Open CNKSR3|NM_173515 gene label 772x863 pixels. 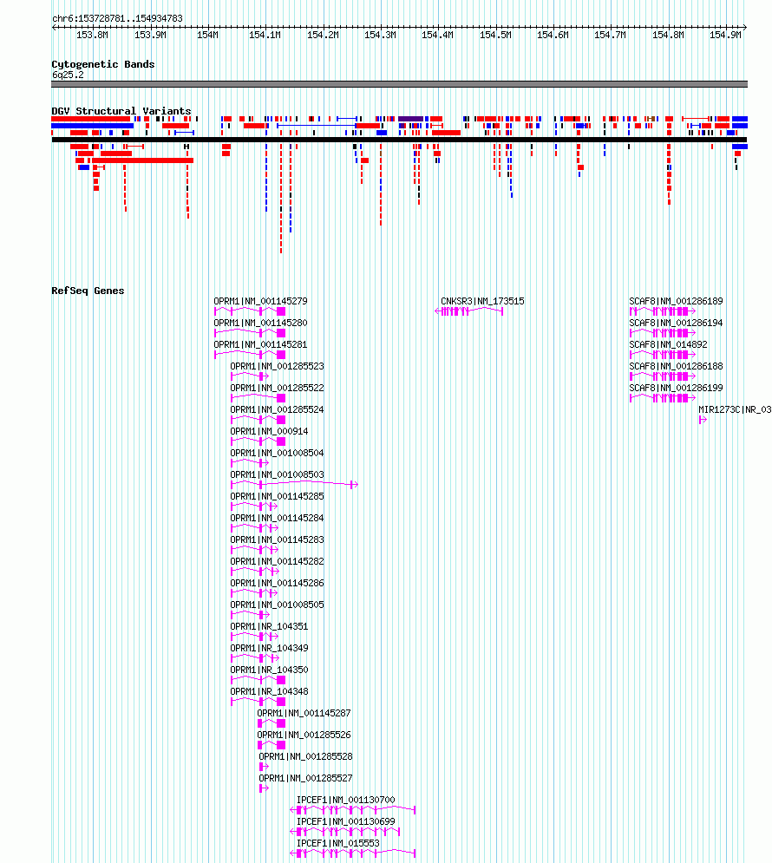coord(482,301)
